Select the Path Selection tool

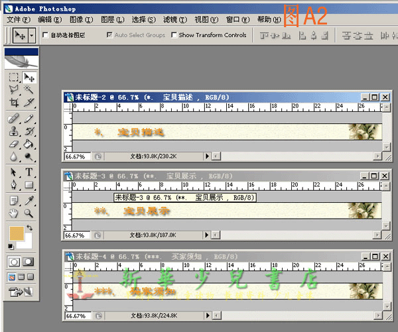[14, 172]
